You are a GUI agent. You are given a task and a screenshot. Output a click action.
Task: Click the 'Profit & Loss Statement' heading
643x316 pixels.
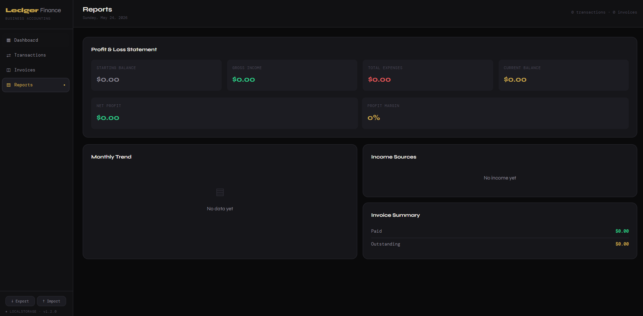124,49
